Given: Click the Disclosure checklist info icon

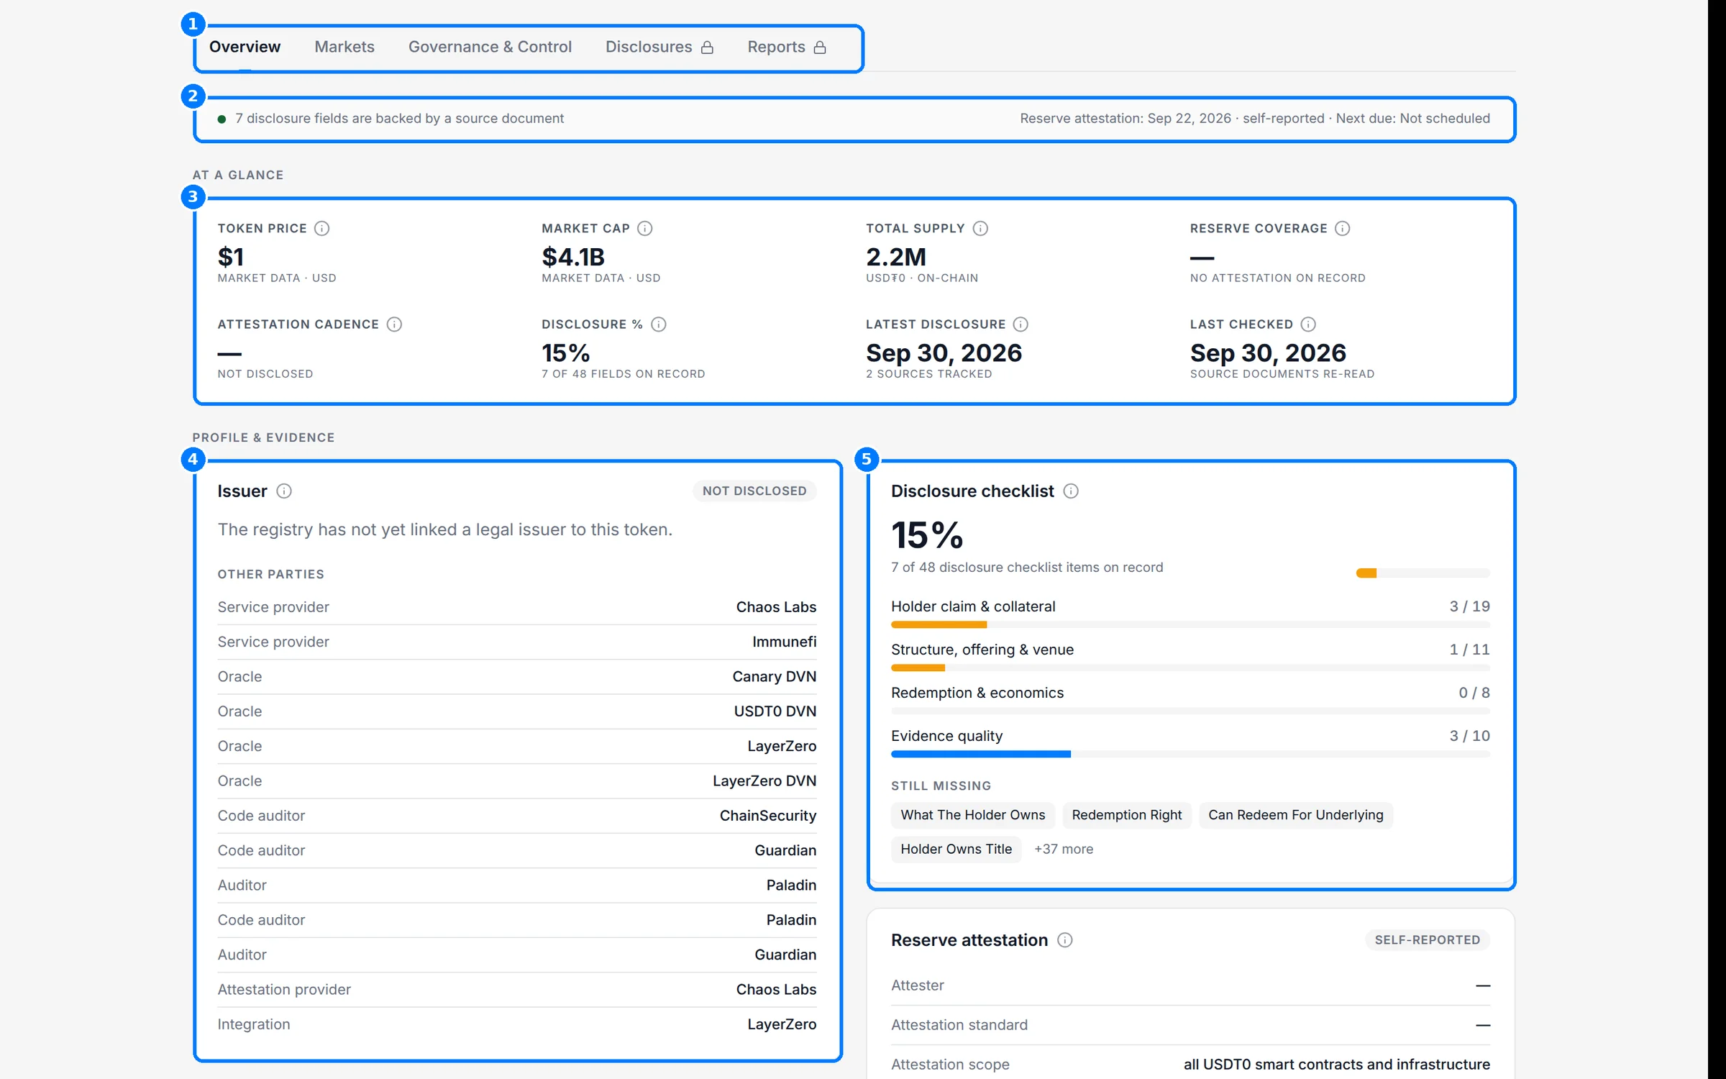Looking at the screenshot, I should (1071, 491).
